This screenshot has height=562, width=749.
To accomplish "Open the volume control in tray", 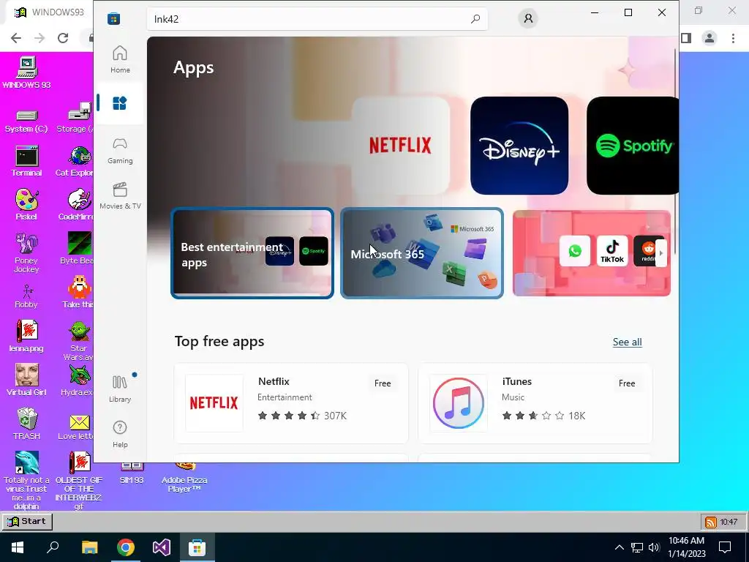I will pos(654,547).
